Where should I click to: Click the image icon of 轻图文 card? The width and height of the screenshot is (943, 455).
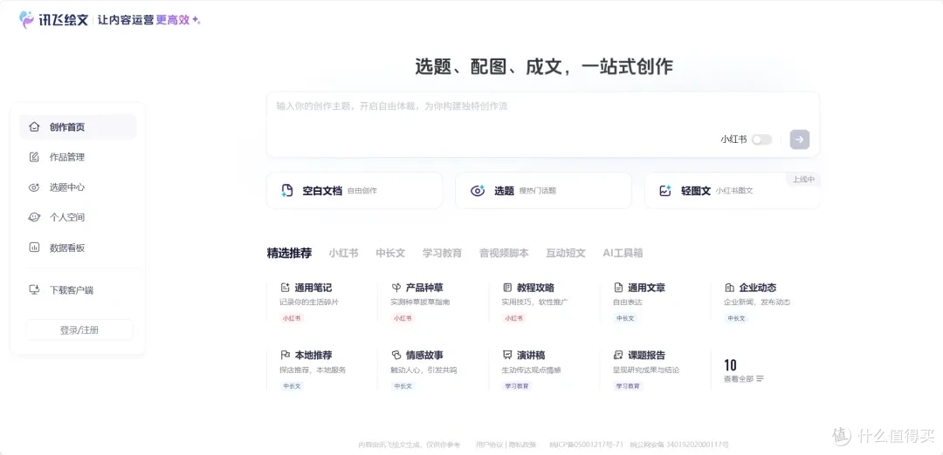[x=665, y=191]
